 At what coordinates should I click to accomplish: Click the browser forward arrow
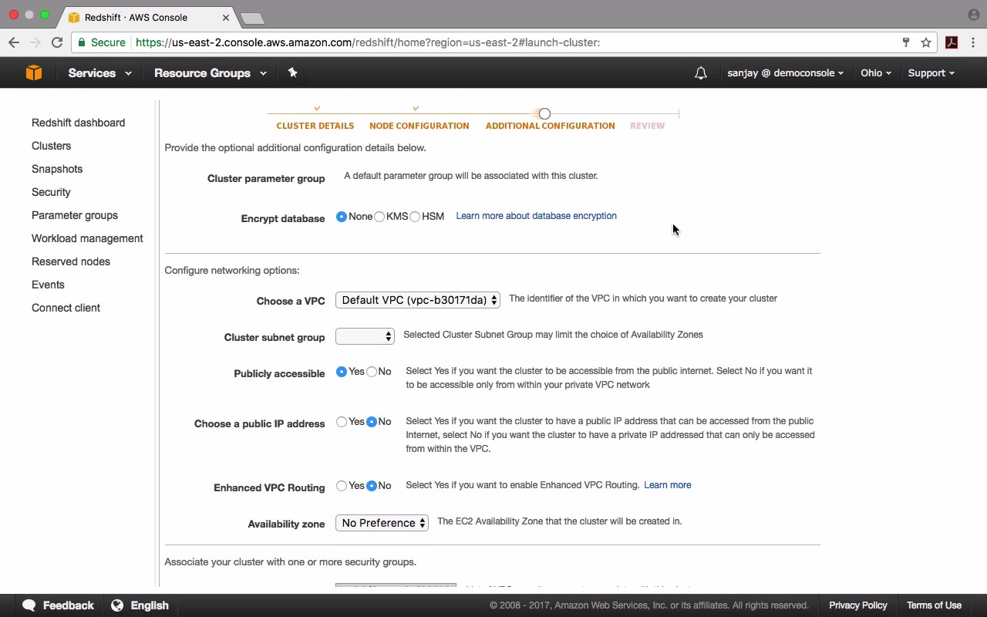click(34, 42)
